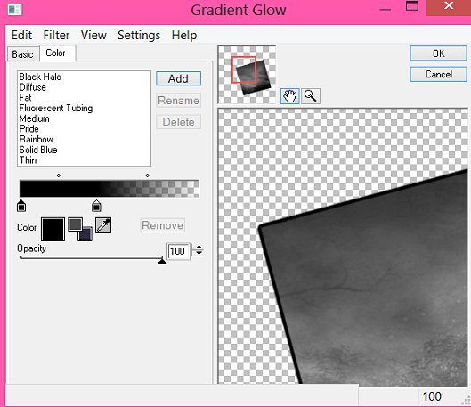Switch to the Basic tab

point(23,54)
